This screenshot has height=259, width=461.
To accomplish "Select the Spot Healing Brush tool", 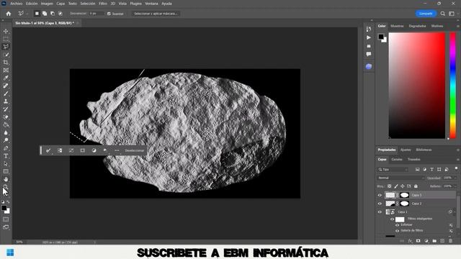I will [x=6, y=86].
